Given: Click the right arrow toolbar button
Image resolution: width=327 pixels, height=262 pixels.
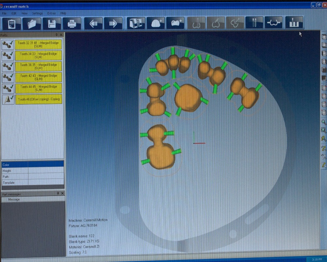Looking at the screenshot, I should coord(113,24).
